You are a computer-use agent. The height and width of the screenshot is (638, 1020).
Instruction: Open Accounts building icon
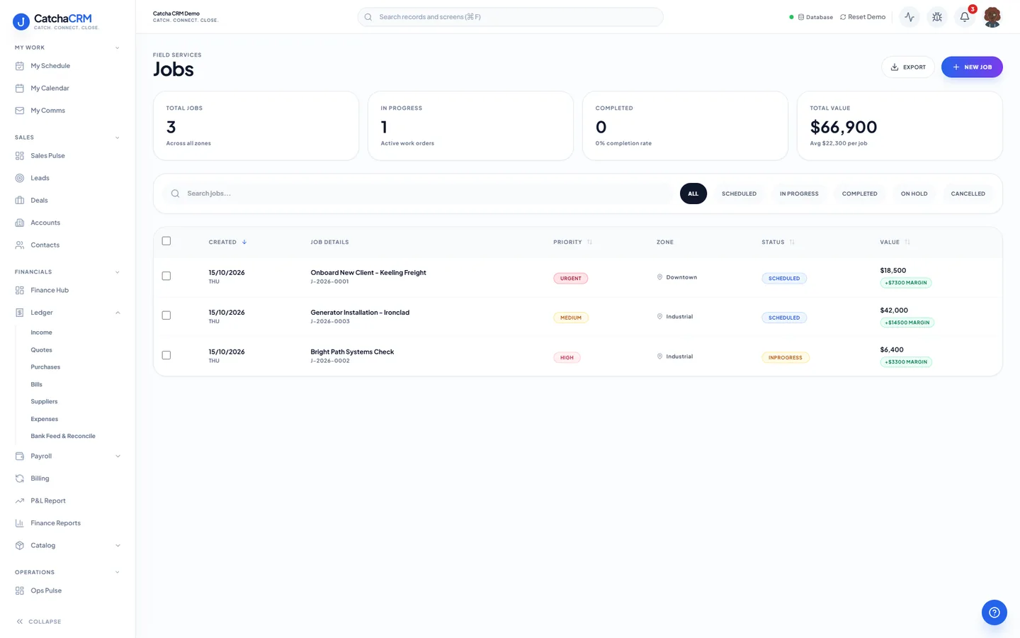20,223
